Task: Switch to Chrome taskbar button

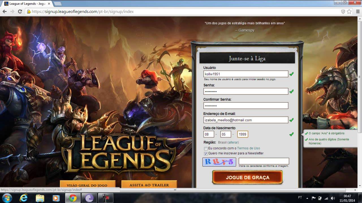Action: pyautogui.click(x=73, y=198)
